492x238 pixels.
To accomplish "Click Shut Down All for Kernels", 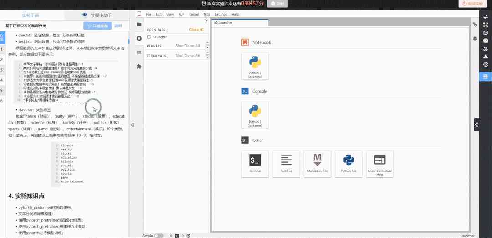I will pyautogui.click(x=188, y=46).
